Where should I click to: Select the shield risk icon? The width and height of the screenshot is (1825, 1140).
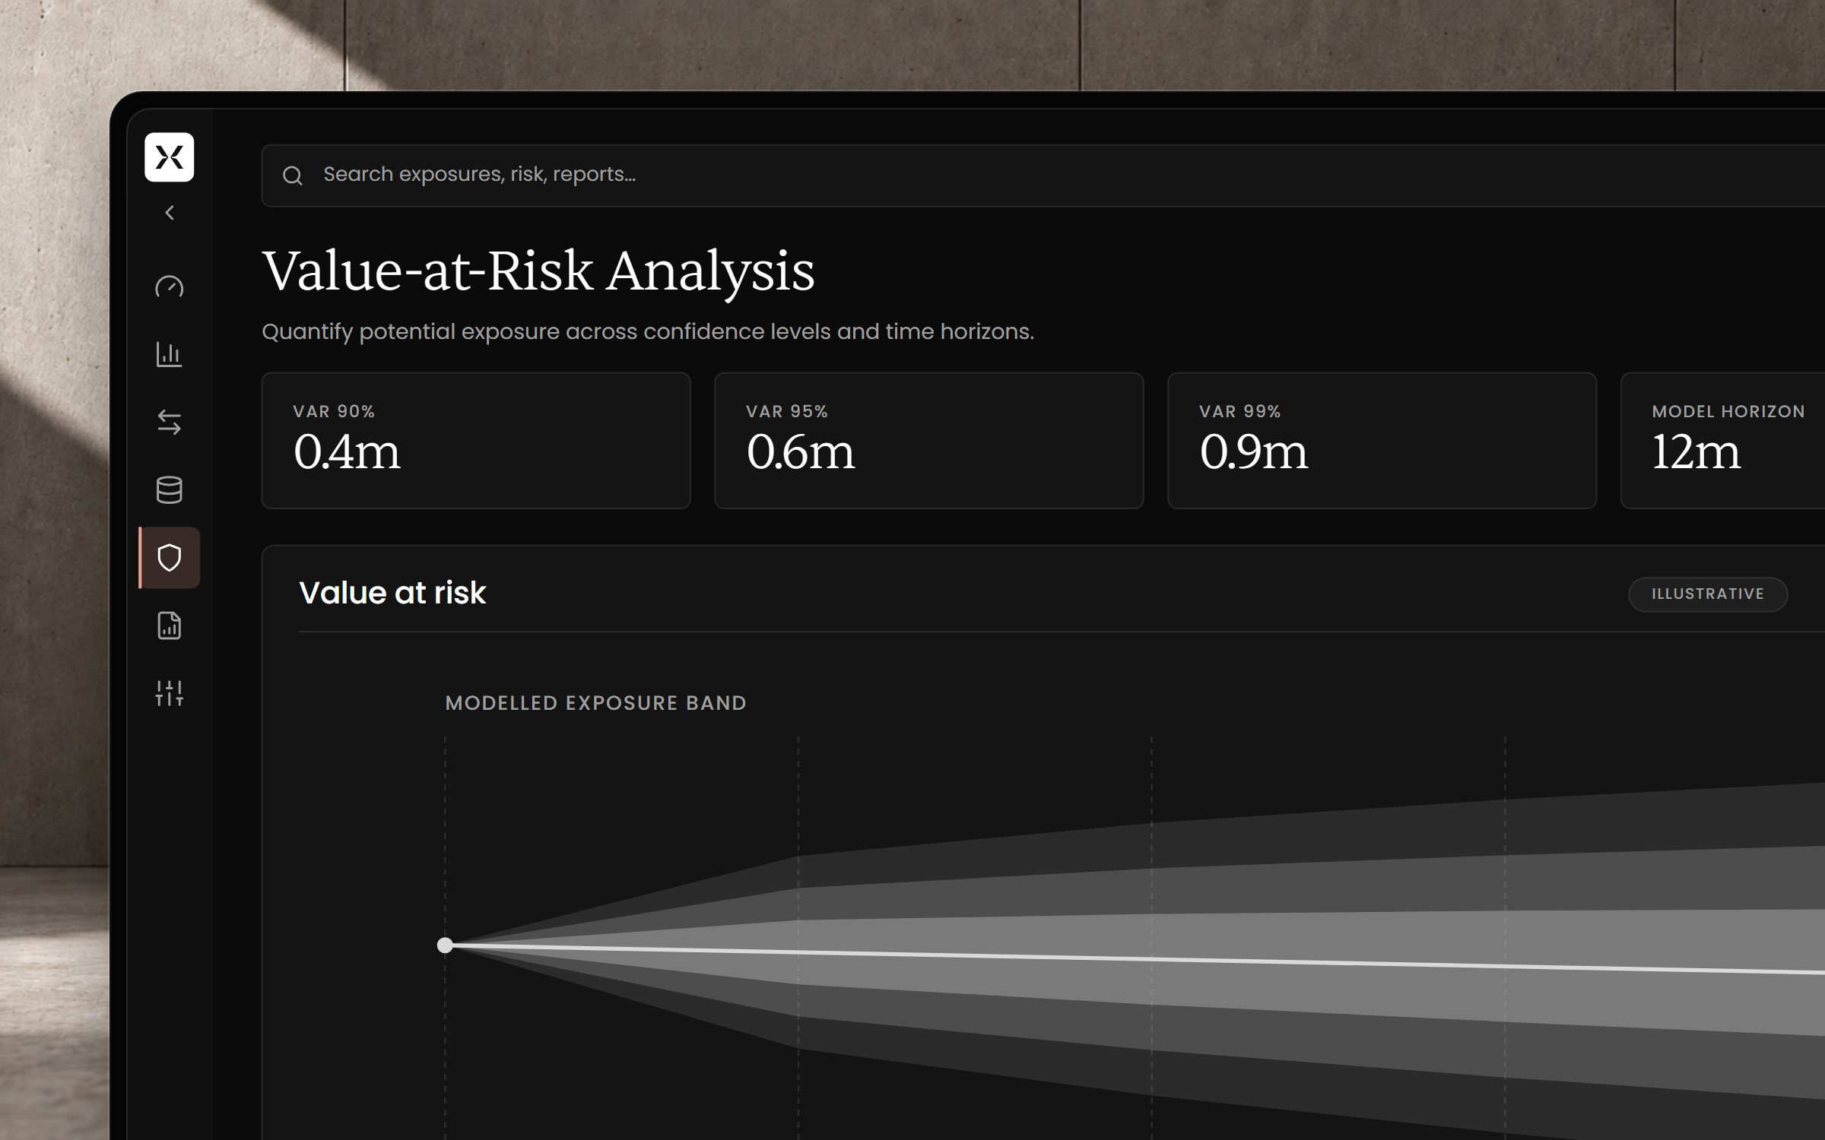tap(169, 558)
